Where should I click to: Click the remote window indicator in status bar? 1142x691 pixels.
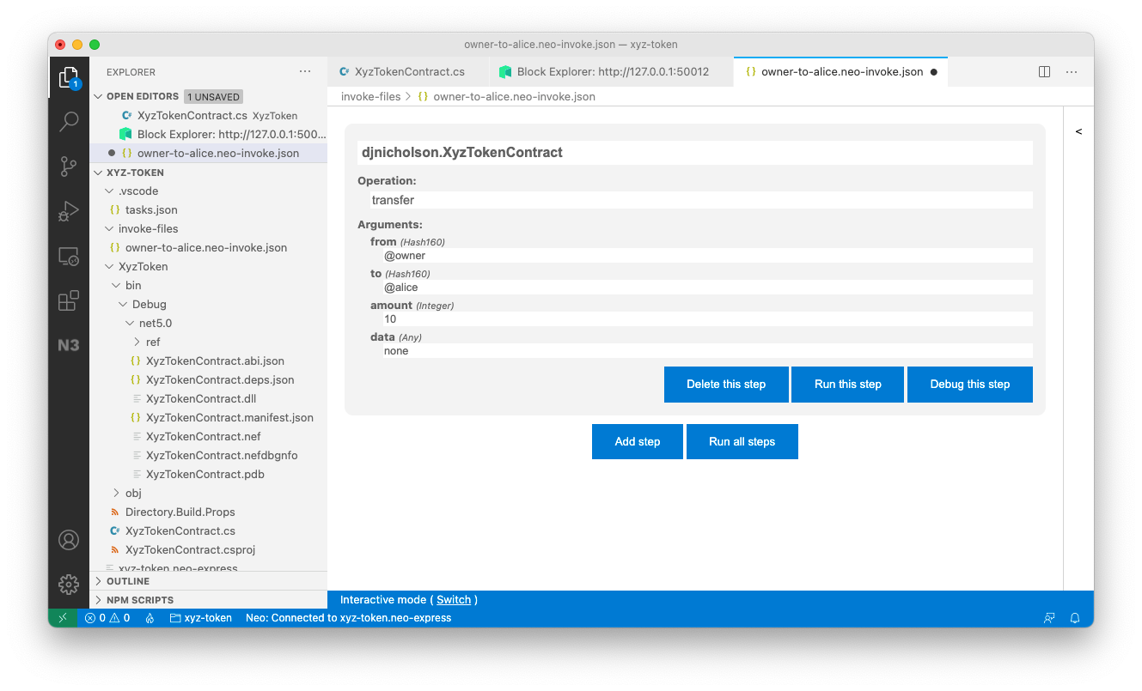pyautogui.click(x=62, y=617)
